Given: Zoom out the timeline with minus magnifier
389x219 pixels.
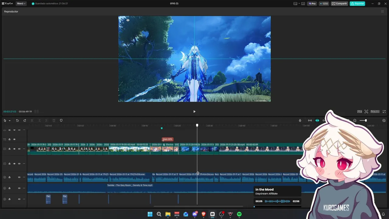Looking at the screenshot, I should coord(355,120).
